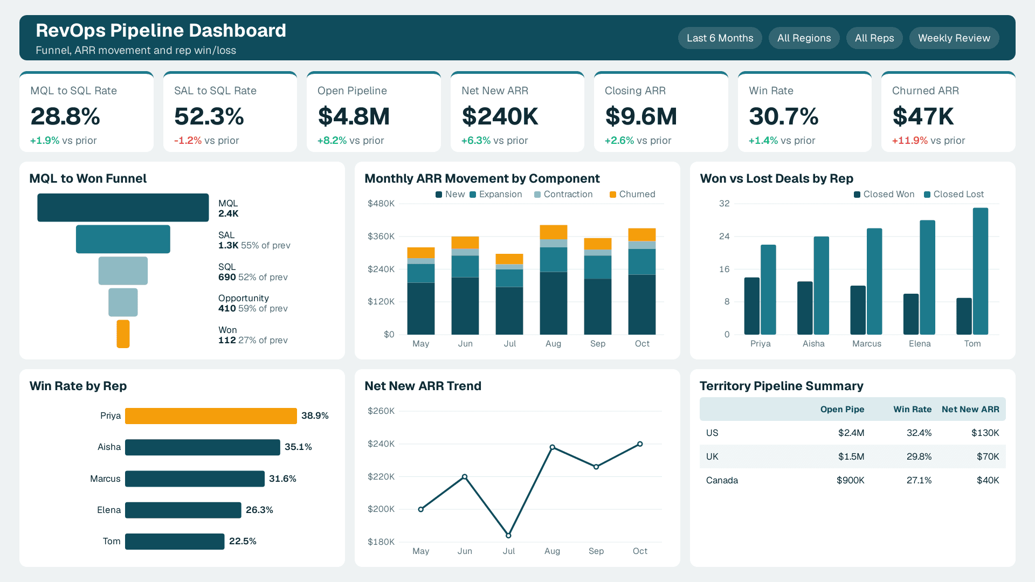The width and height of the screenshot is (1035, 582).
Task: Open the SAL to SQL Rate card
Action: pos(230,112)
